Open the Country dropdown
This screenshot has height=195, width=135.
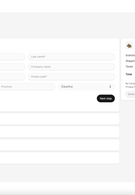click(x=86, y=86)
